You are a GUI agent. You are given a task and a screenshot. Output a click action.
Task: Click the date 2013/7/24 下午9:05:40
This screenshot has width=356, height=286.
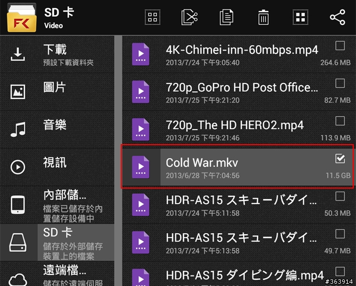click(x=202, y=63)
